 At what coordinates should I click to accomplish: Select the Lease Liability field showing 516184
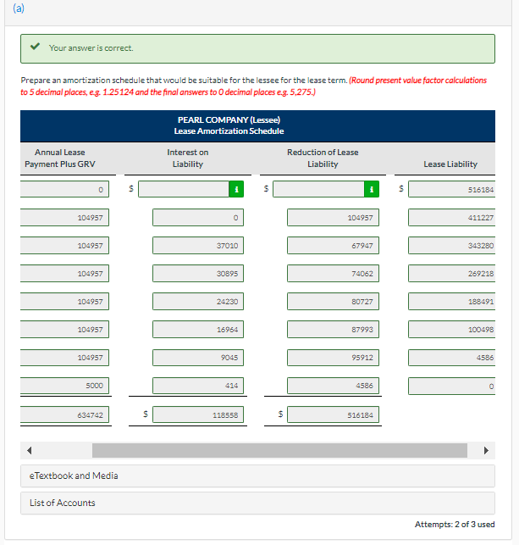(x=451, y=189)
